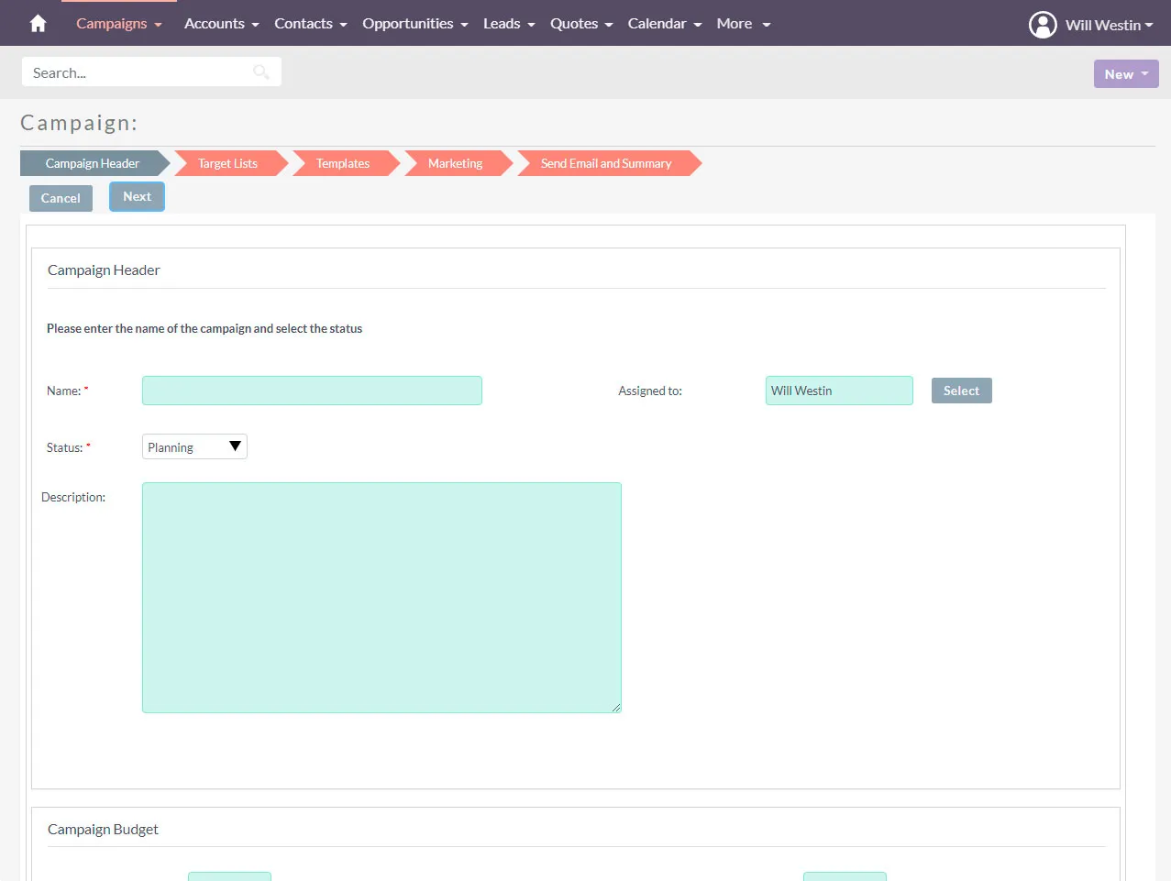The height and width of the screenshot is (881, 1171).
Task: Open the Contacts menu
Action: [311, 24]
